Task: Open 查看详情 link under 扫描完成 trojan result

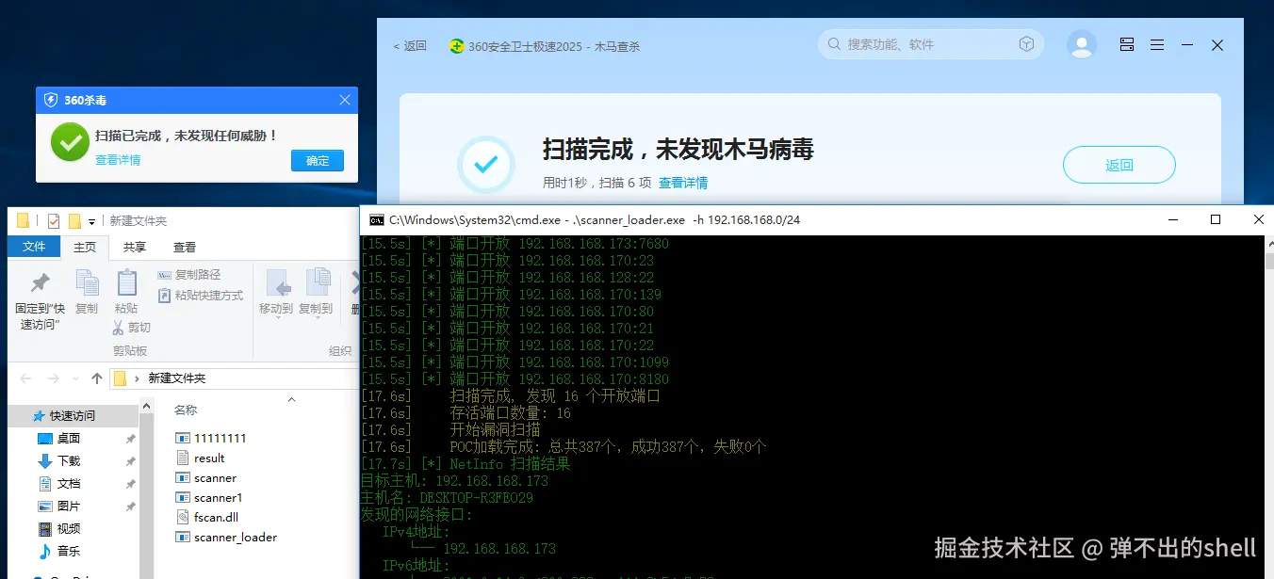Action: pyautogui.click(x=682, y=183)
